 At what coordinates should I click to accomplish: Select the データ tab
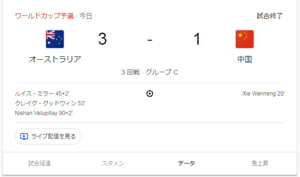coord(187,163)
